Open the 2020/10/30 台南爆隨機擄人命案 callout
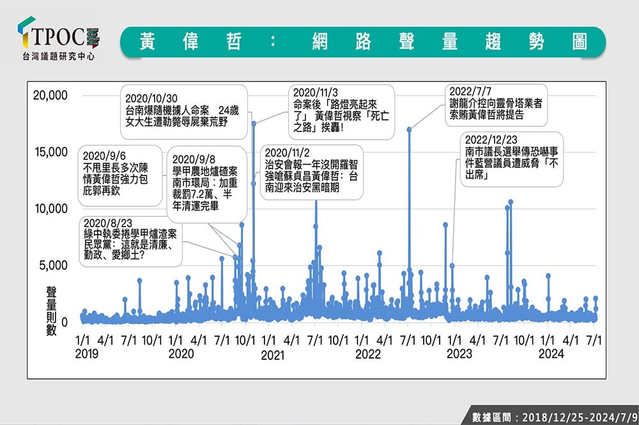639x425 pixels. coord(183,112)
